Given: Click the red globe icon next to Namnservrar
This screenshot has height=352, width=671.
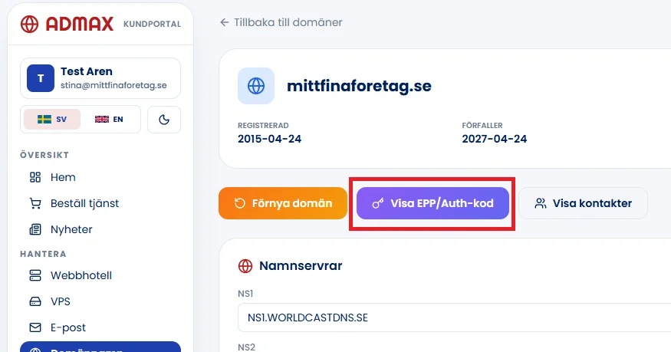Looking at the screenshot, I should coord(245,265).
